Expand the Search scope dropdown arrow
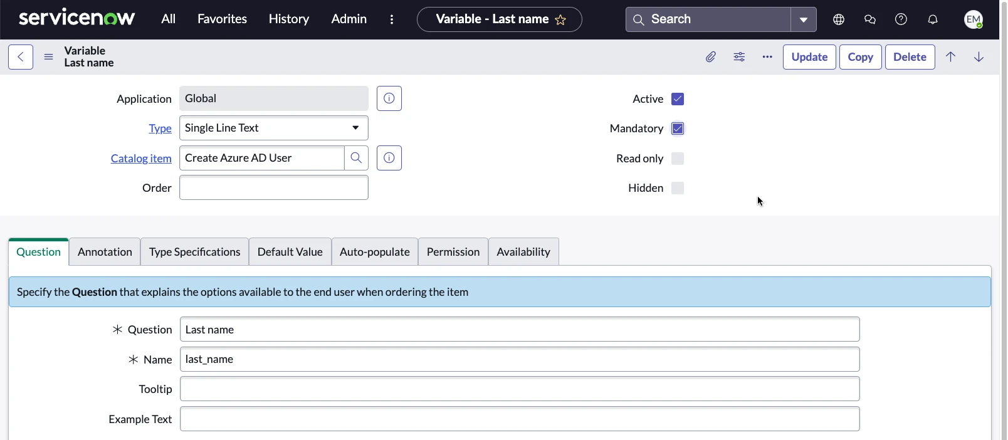 click(x=803, y=19)
